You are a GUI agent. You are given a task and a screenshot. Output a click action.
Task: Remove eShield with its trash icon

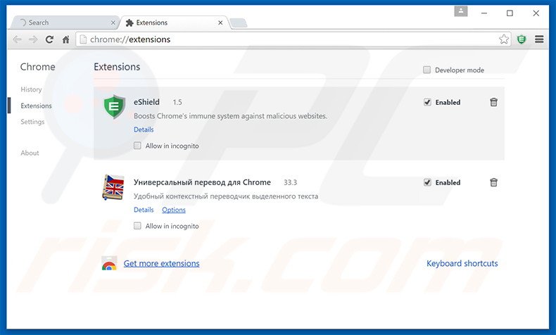[493, 102]
